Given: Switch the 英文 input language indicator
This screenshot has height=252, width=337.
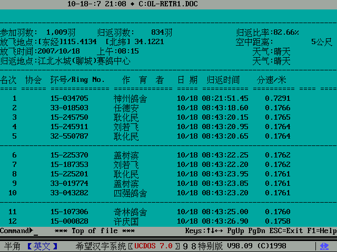Looking at the screenshot, I should tap(43, 246).
